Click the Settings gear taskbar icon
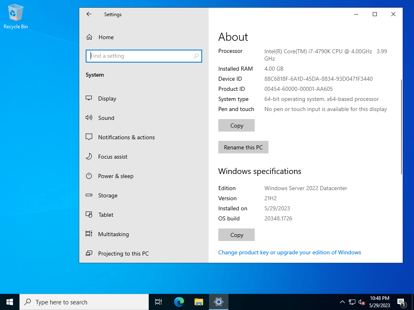Screen dimensions: 414x310 [x=219, y=302]
